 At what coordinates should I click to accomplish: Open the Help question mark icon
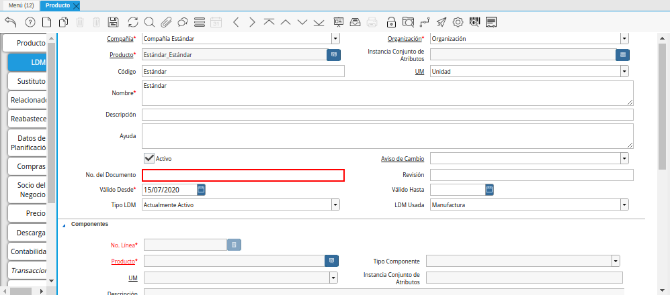30,22
